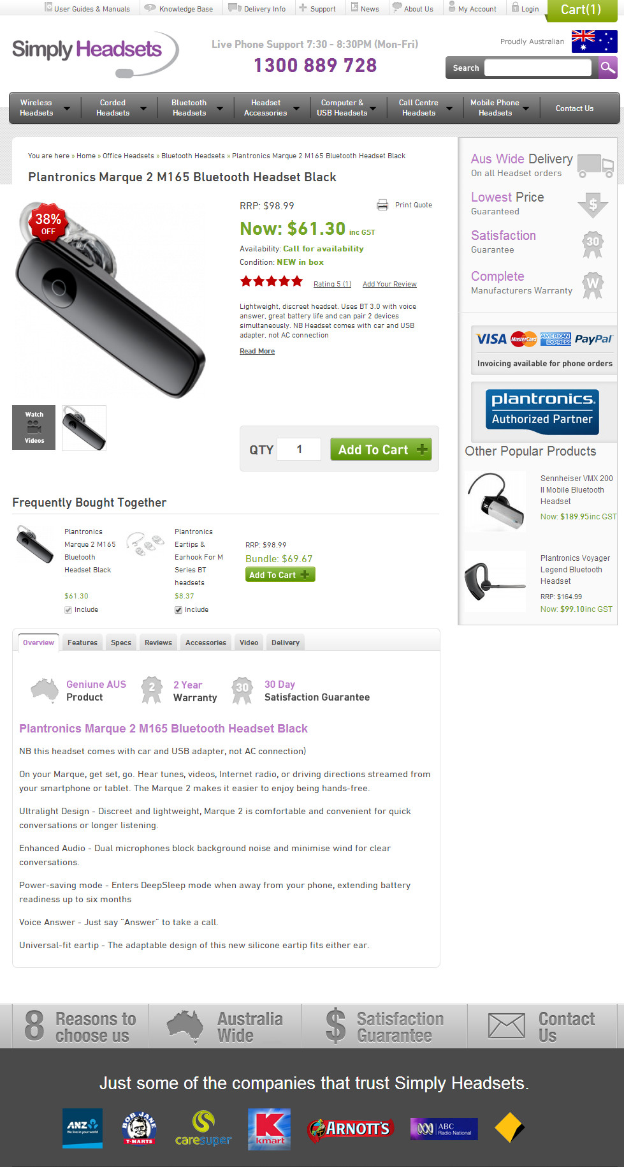
Task: Click the delivery truck icon
Action: (595, 166)
